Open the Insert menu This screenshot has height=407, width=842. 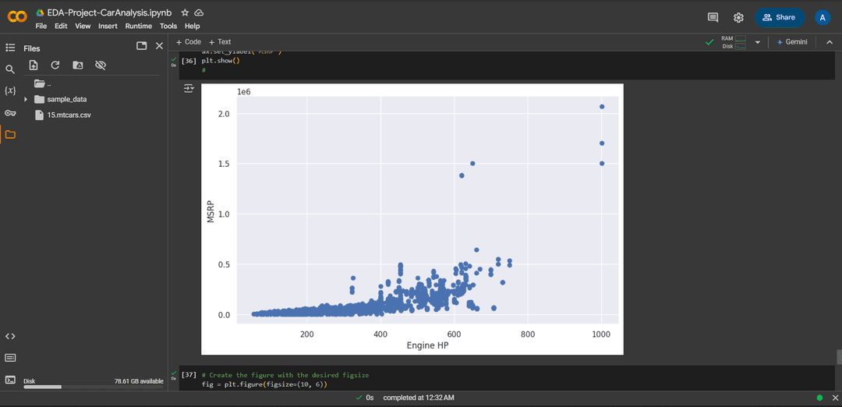[108, 26]
